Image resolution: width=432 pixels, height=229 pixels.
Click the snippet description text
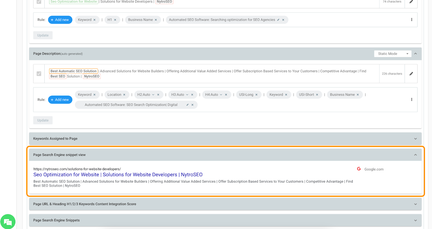point(193,184)
